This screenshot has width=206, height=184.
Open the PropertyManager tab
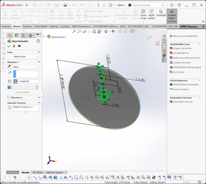(17, 36)
